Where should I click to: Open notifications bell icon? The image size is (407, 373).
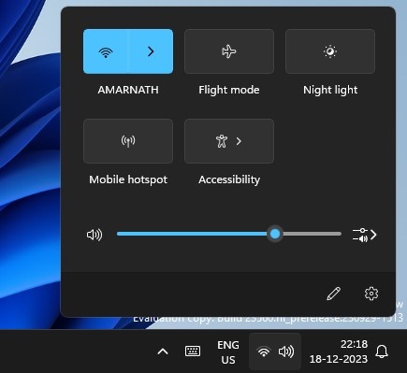click(382, 351)
